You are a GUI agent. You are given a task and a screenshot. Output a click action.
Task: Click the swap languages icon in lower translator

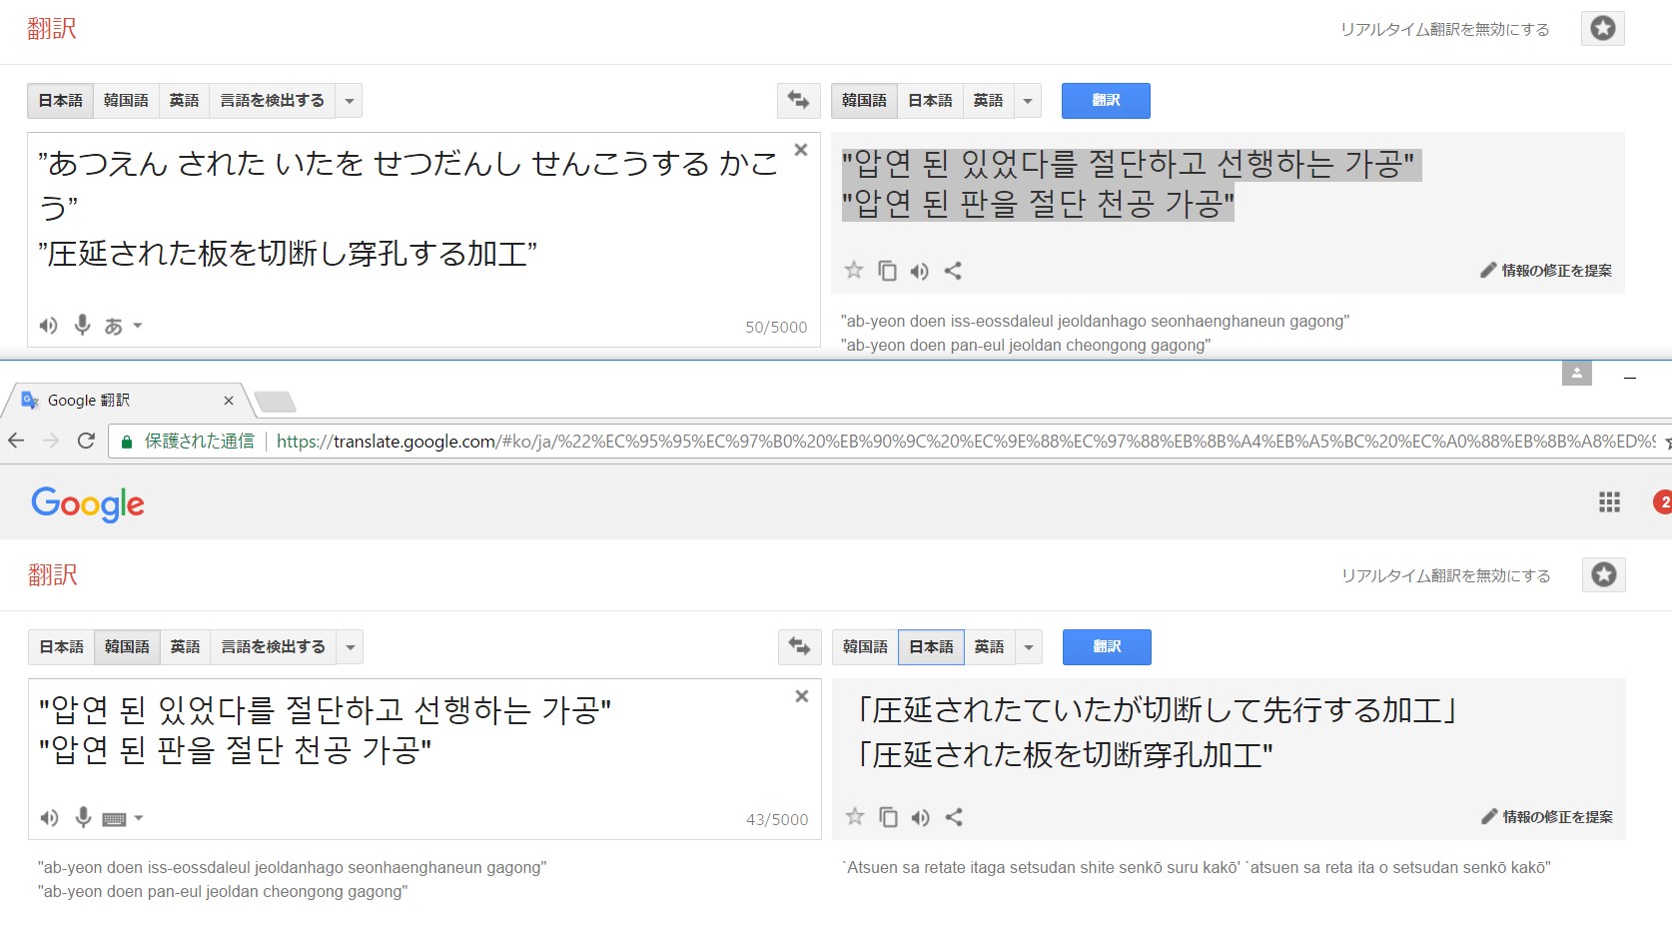(x=799, y=646)
